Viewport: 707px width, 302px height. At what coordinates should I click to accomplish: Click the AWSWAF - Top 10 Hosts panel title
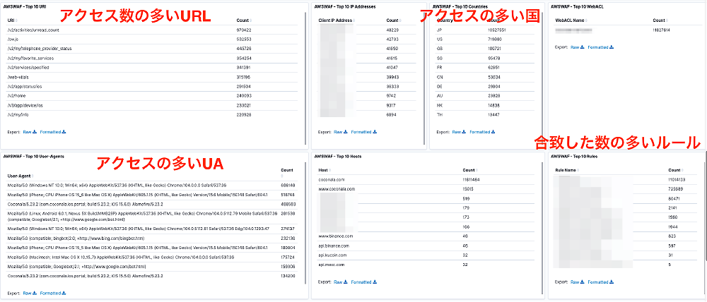coord(339,157)
